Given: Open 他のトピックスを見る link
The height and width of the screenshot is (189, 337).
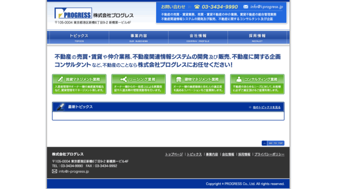Looking at the screenshot, I should [266, 107].
